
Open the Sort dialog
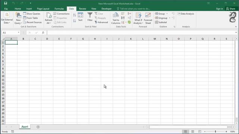[80, 17]
